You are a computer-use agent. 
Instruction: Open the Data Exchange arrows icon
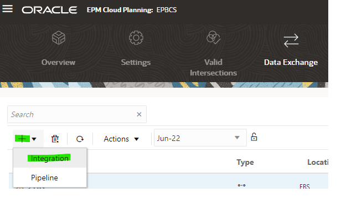tap(291, 41)
